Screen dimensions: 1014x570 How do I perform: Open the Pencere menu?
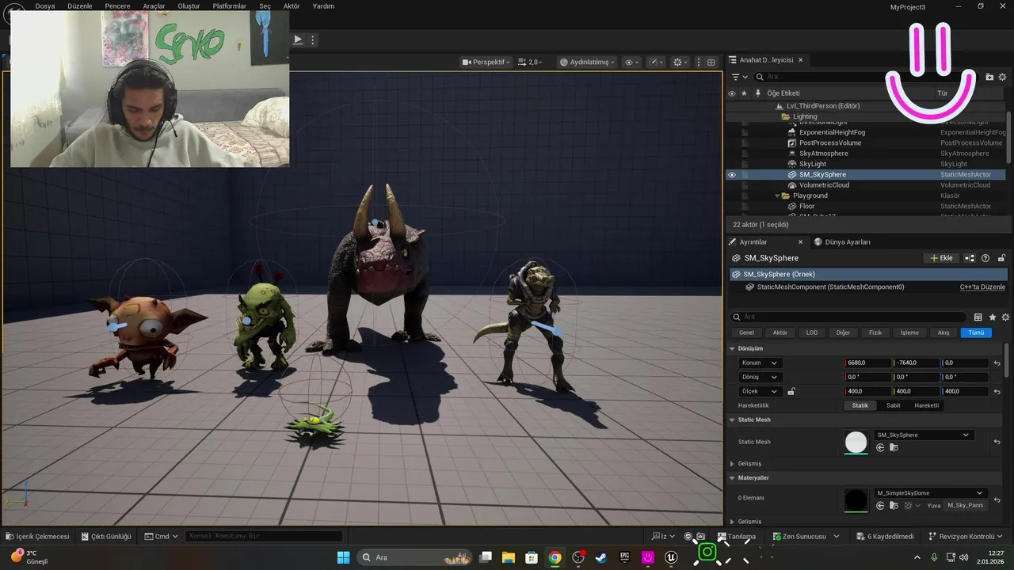[117, 6]
